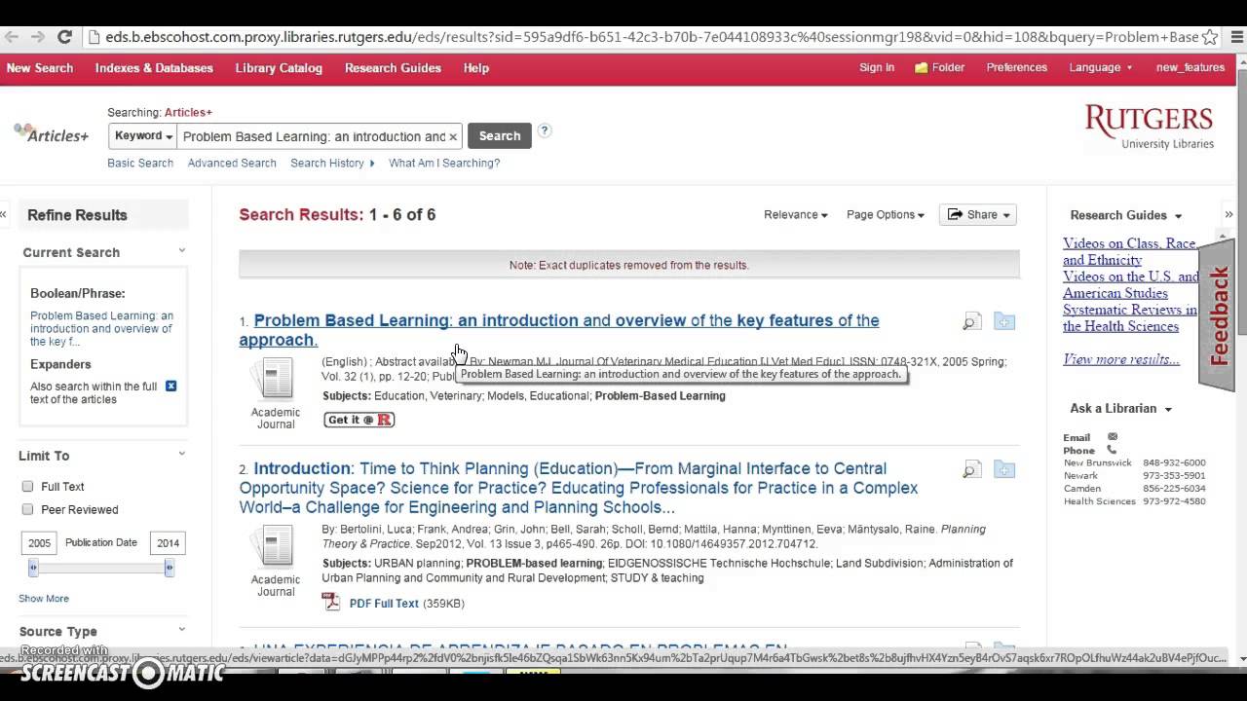The width and height of the screenshot is (1247, 701).
Task: Click the Get it @ R button
Action: (359, 420)
